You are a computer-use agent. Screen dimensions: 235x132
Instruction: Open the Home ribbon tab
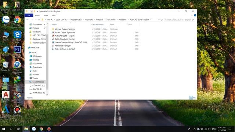pyautogui.click(x=37, y=15)
